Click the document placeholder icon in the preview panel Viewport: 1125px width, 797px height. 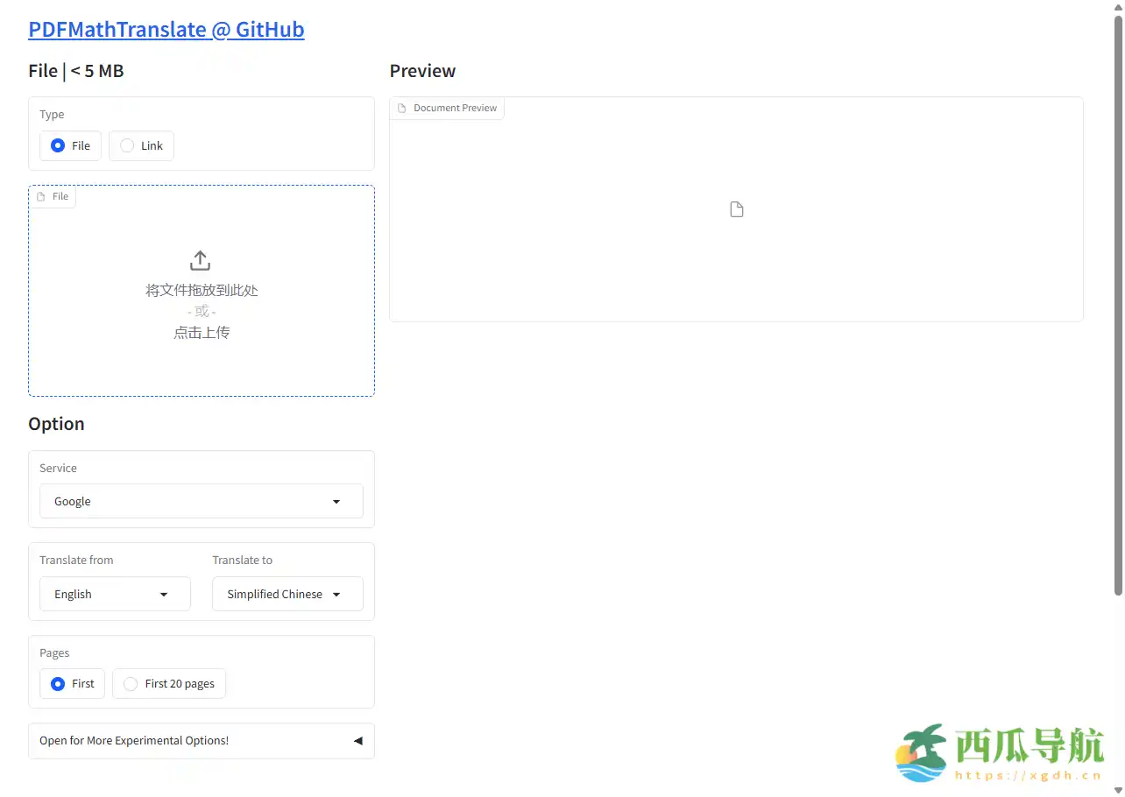tap(736, 208)
